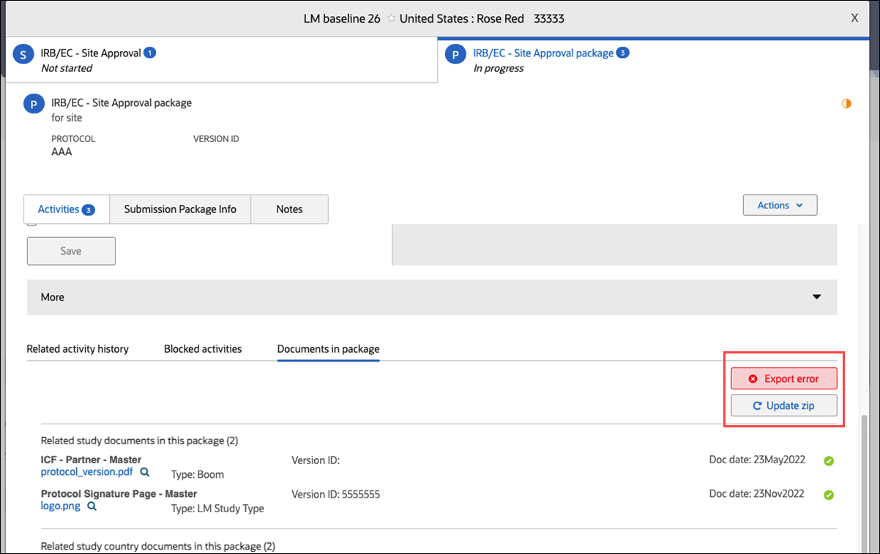Click 'ICF - Partner - Master' title
The width and height of the screenshot is (880, 554).
(x=91, y=460)
